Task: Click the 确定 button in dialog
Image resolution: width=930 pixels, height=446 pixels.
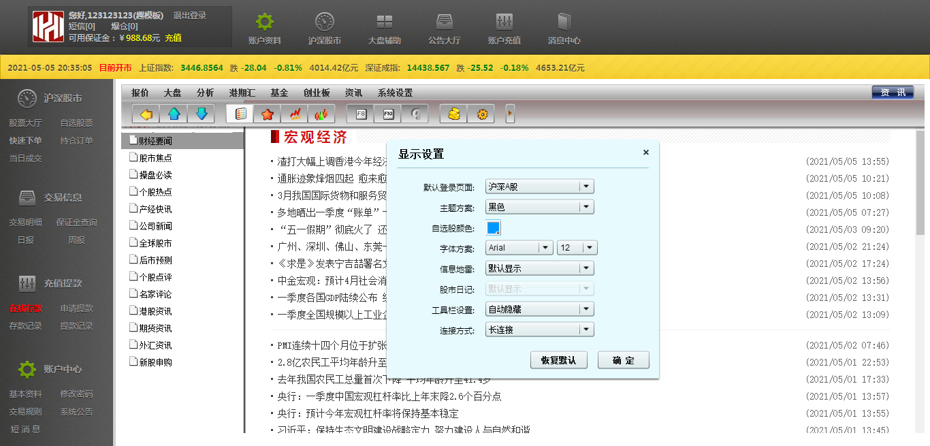Action: tap(623, 360)
